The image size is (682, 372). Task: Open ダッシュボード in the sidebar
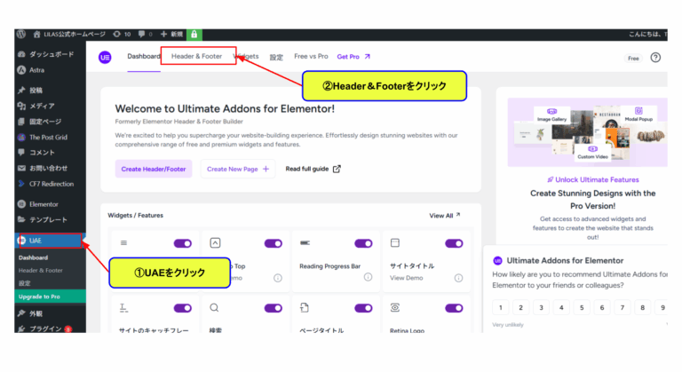[50, 54]
